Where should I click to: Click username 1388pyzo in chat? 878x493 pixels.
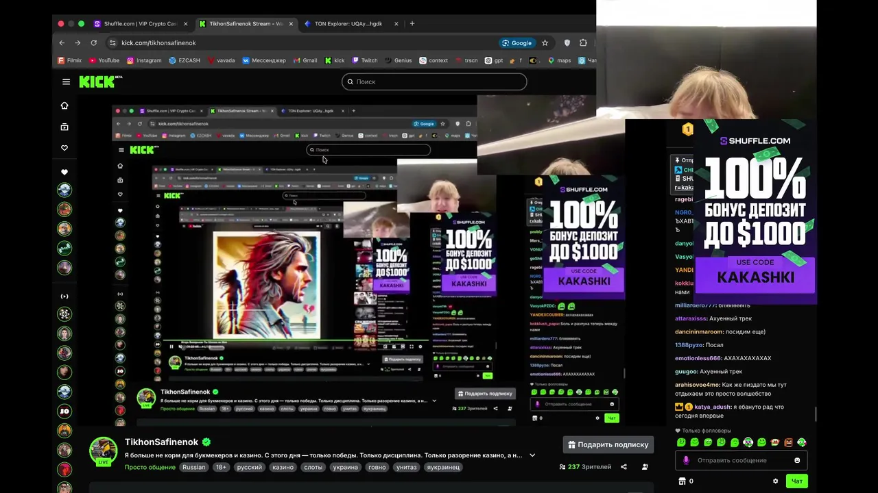tap(689, 345)
